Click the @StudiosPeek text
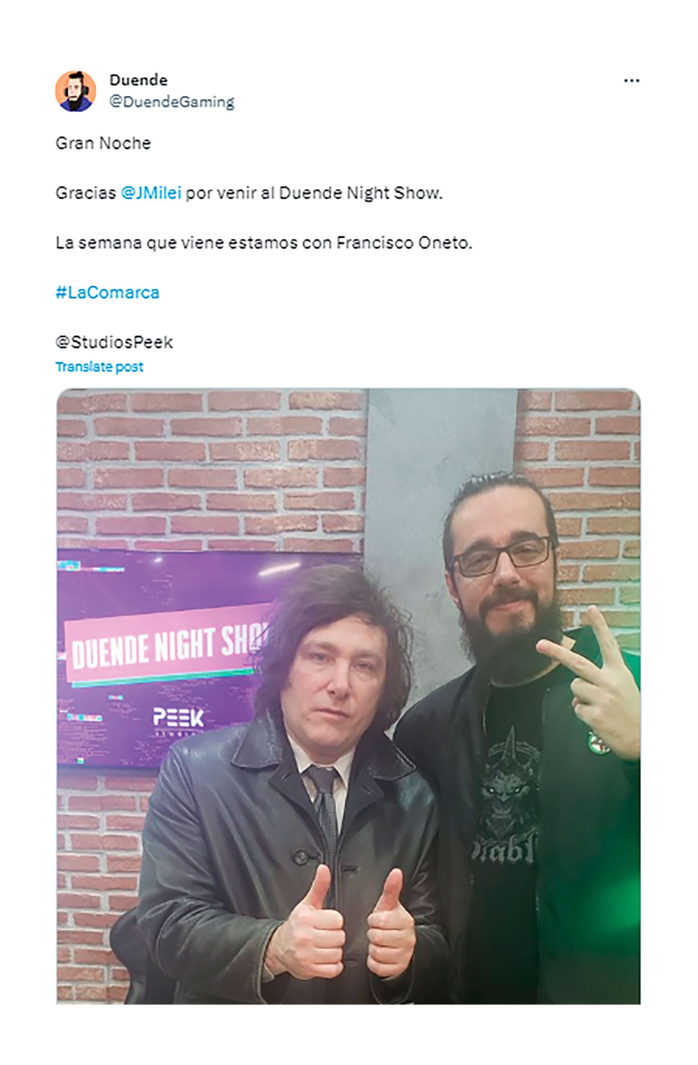This screenshot has width=698, height=1065. 114,342
